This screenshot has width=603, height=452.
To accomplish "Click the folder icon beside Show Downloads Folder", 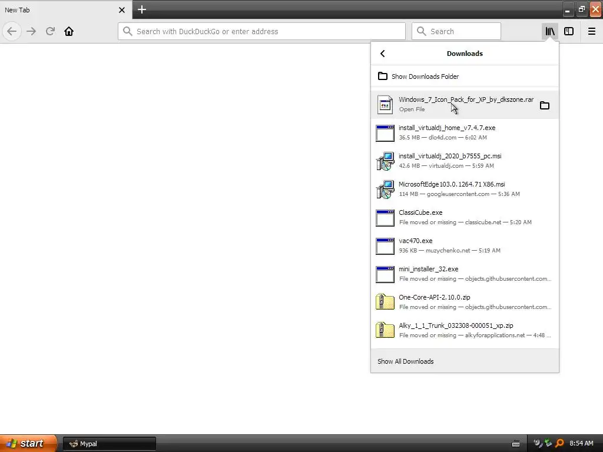I will pos(383,76).
